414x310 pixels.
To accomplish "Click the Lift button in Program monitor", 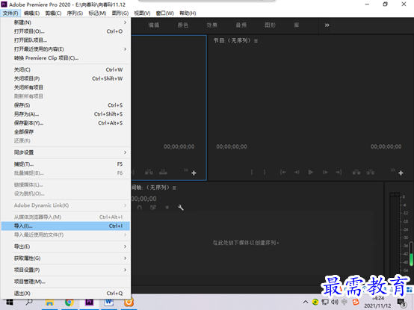I will [x=356, y=173].
